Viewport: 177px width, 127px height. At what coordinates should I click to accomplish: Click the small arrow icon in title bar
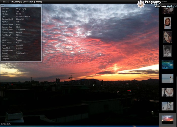point(2,2)
